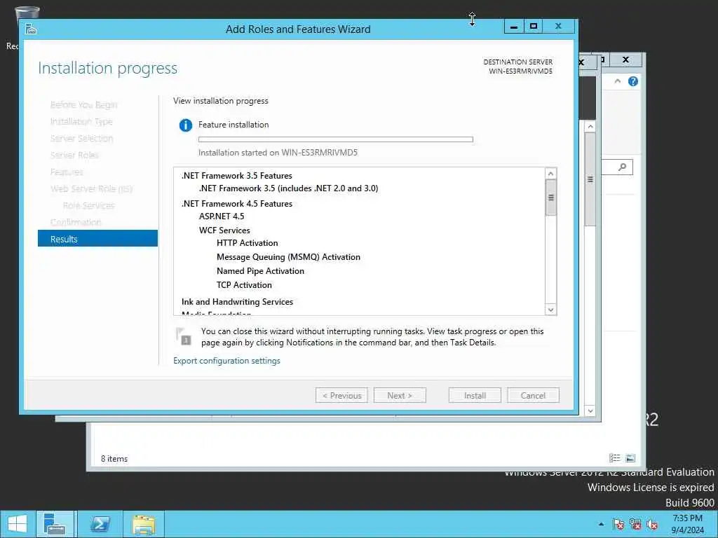718x538 pixels.
Task: Click the wizard icon in the title bar
Action: pyautogui.click(x=31, y=29)
